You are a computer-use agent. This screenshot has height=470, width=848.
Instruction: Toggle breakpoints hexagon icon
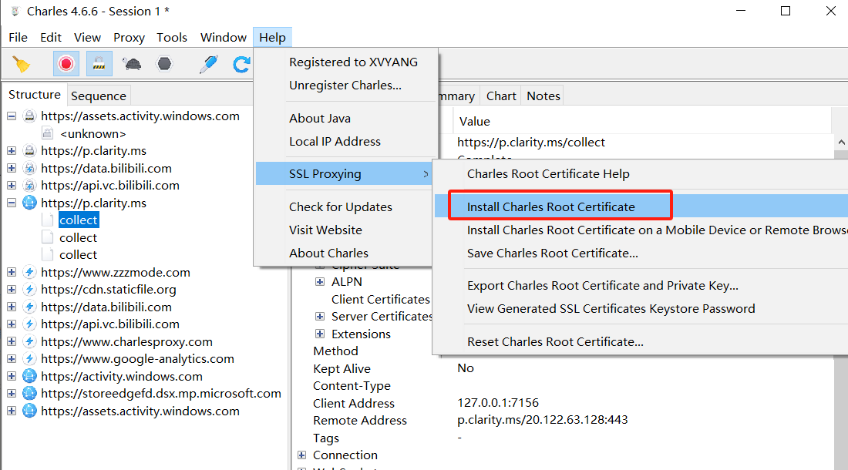click(164, 64)
